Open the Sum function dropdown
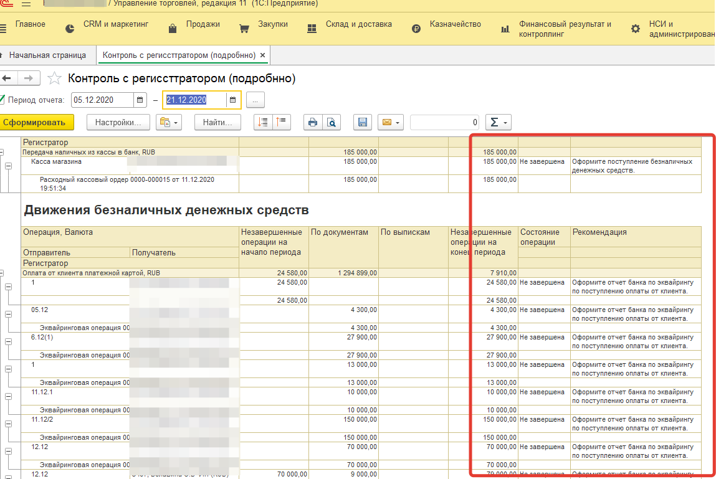Viewport: 716px width, 479px height. pyautogui.click(x=498, y=123)
